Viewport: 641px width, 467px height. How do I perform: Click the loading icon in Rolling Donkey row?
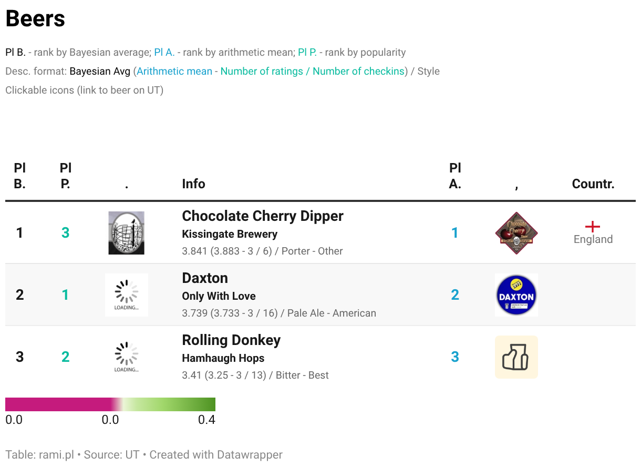(126, 357)
